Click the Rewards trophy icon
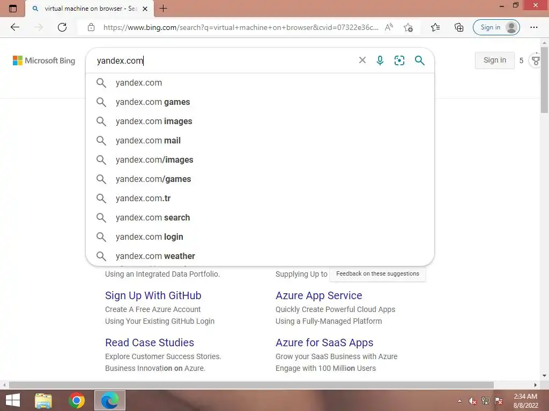The height and width of the screenshot is (411, 549). 536,60
